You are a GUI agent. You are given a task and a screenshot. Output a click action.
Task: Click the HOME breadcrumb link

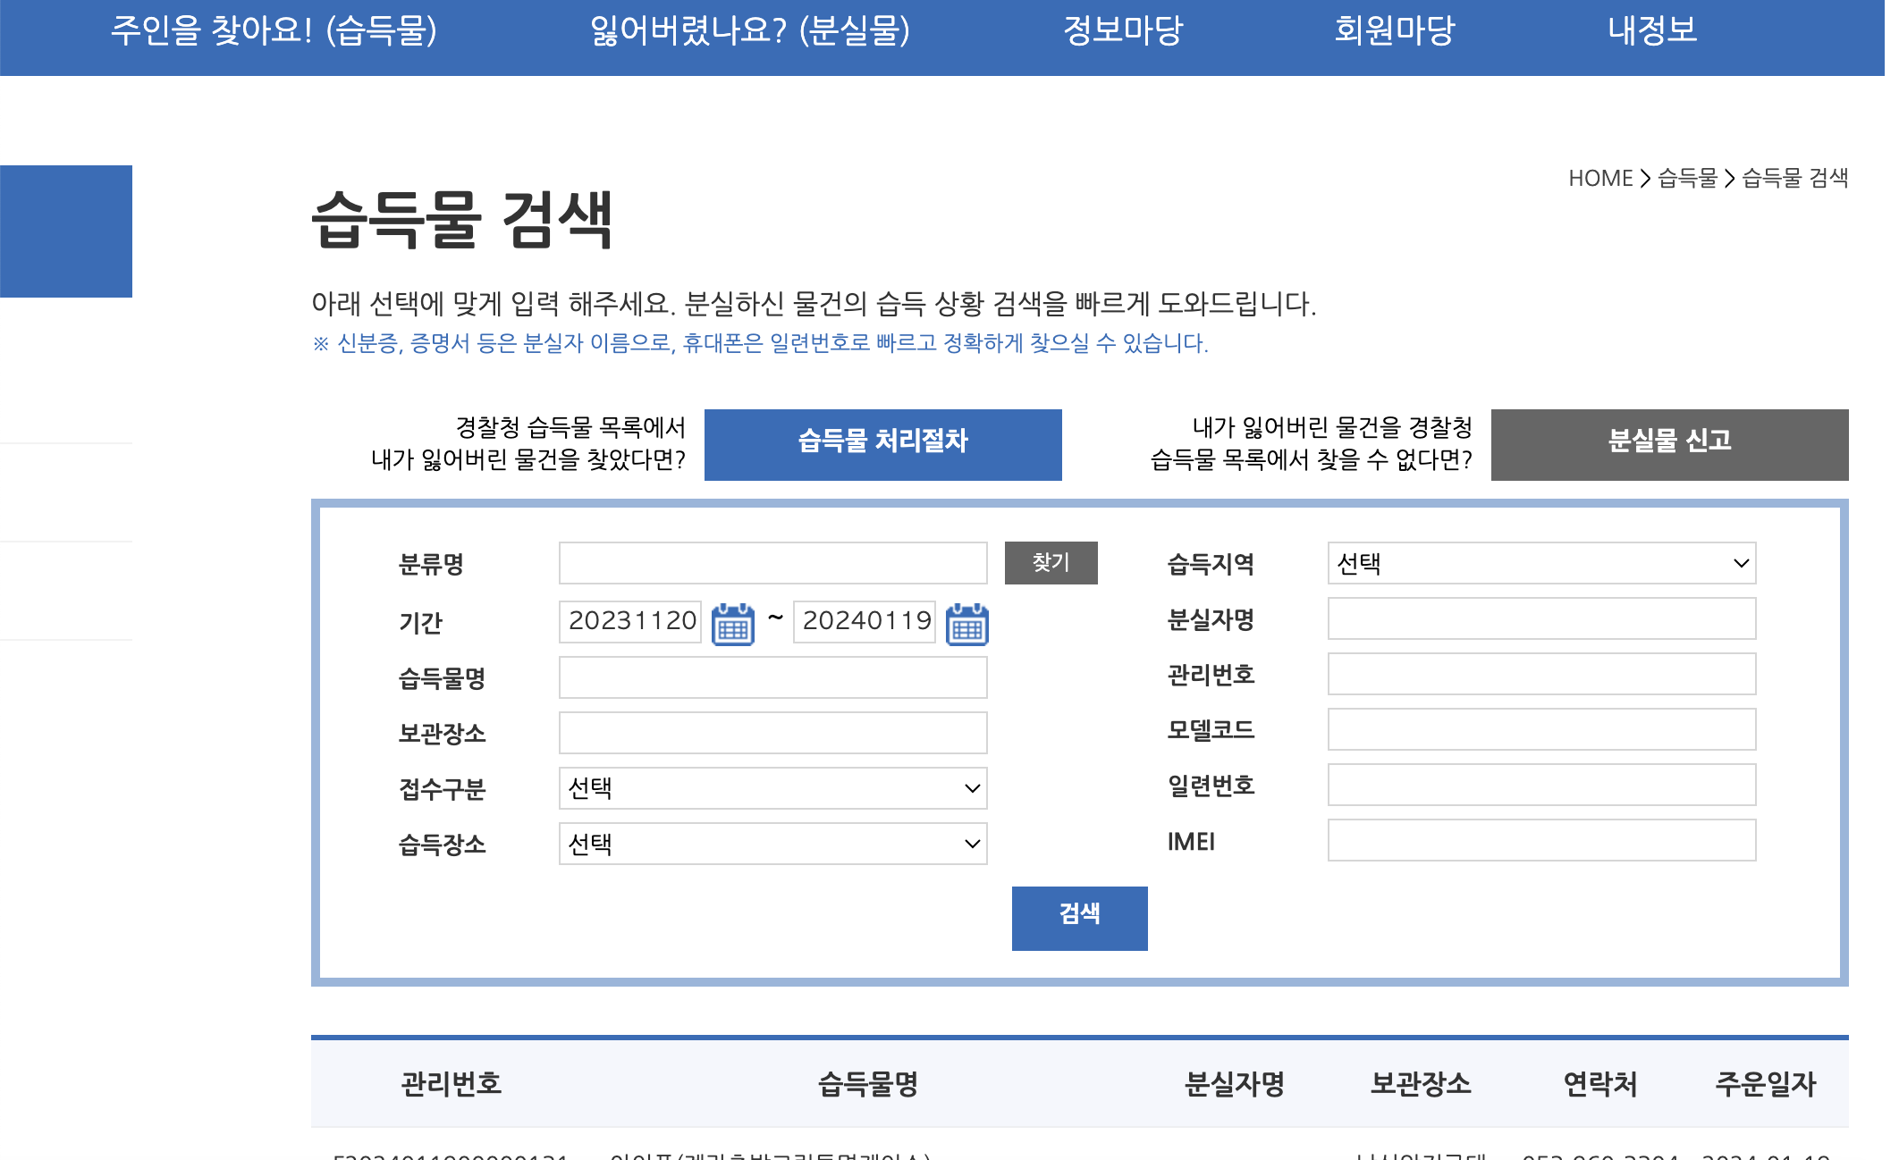[x=1599, y=179]
